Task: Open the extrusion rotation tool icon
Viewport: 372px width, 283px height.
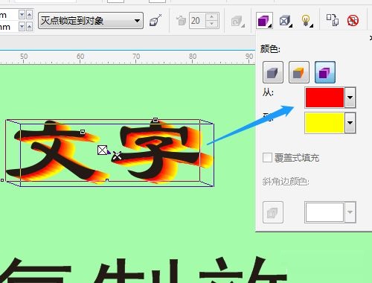Action: (238, 21)
